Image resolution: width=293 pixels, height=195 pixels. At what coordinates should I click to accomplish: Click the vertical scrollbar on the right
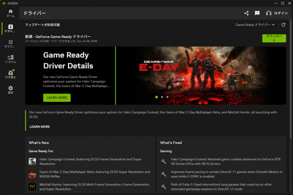pyautogui.click(x=290, y=79)
